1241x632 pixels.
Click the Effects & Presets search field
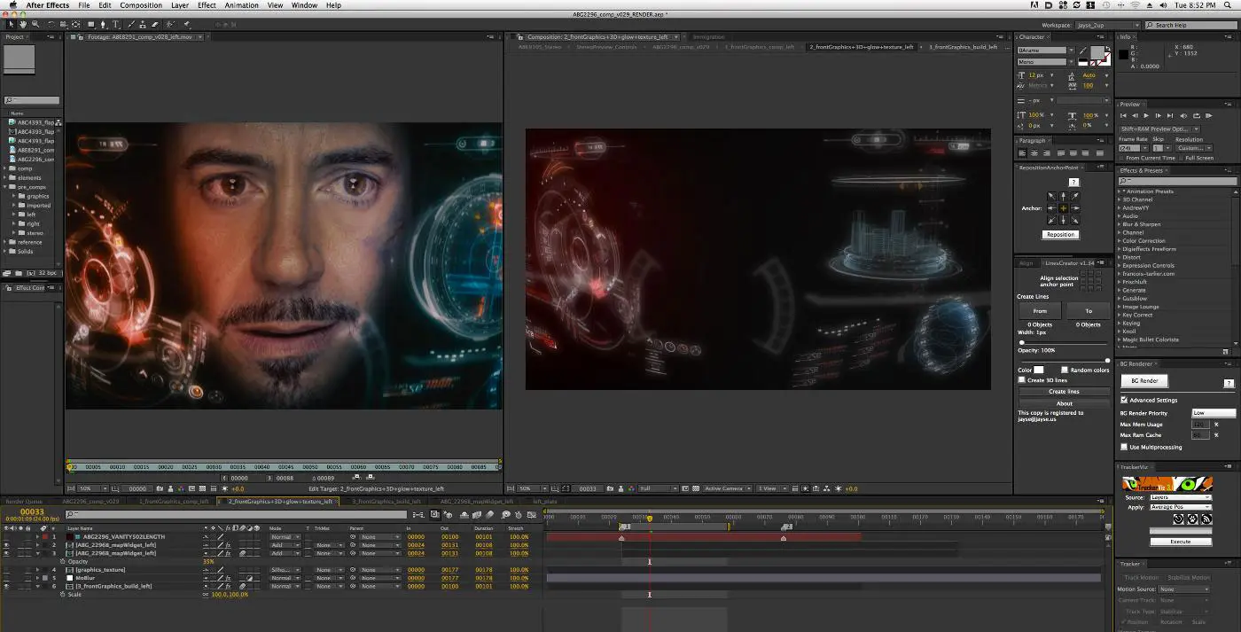coord(1175,181)
